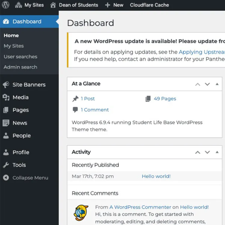Open News in the sidebar
This screenshot has height=225, width=225.
(x=20, y=123)
